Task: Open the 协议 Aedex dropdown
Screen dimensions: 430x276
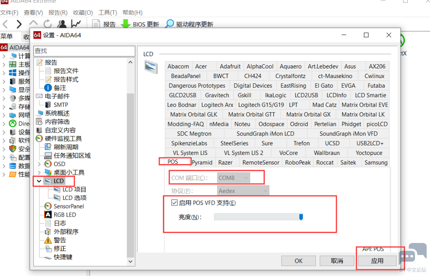Action: [x=243, y=191]
